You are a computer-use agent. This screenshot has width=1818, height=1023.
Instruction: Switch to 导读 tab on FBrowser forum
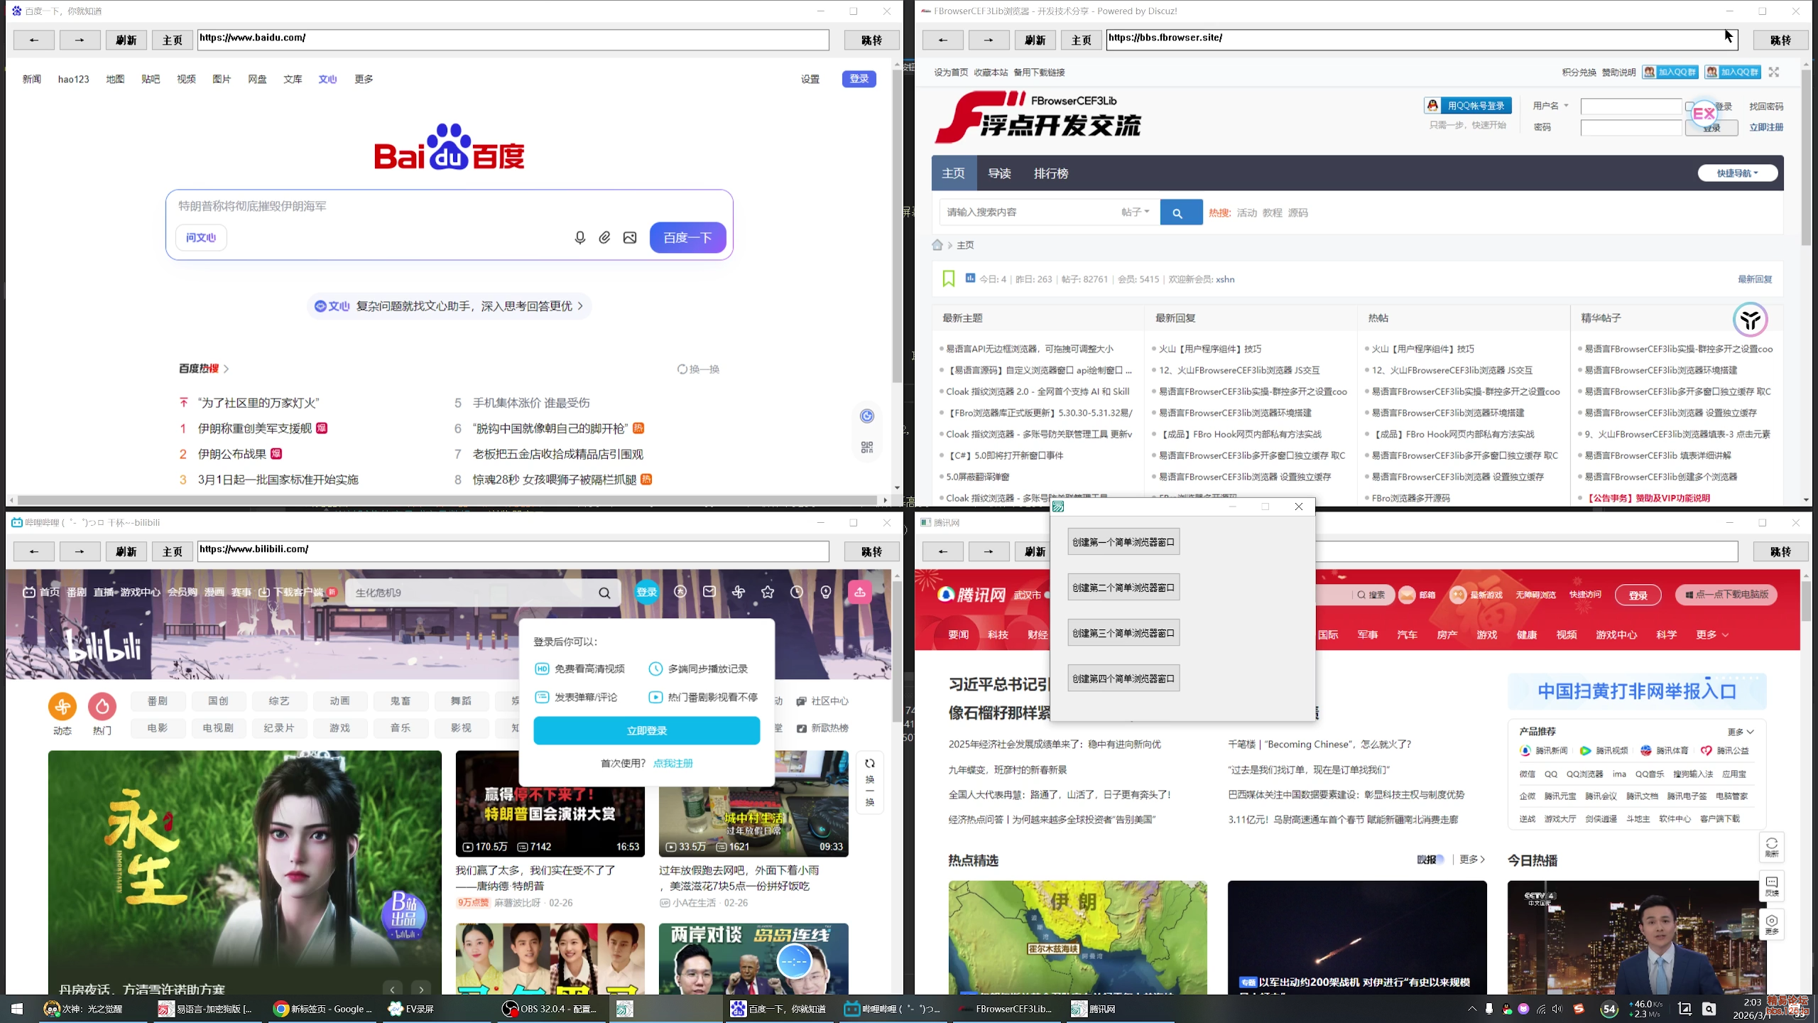pos(999,173)
